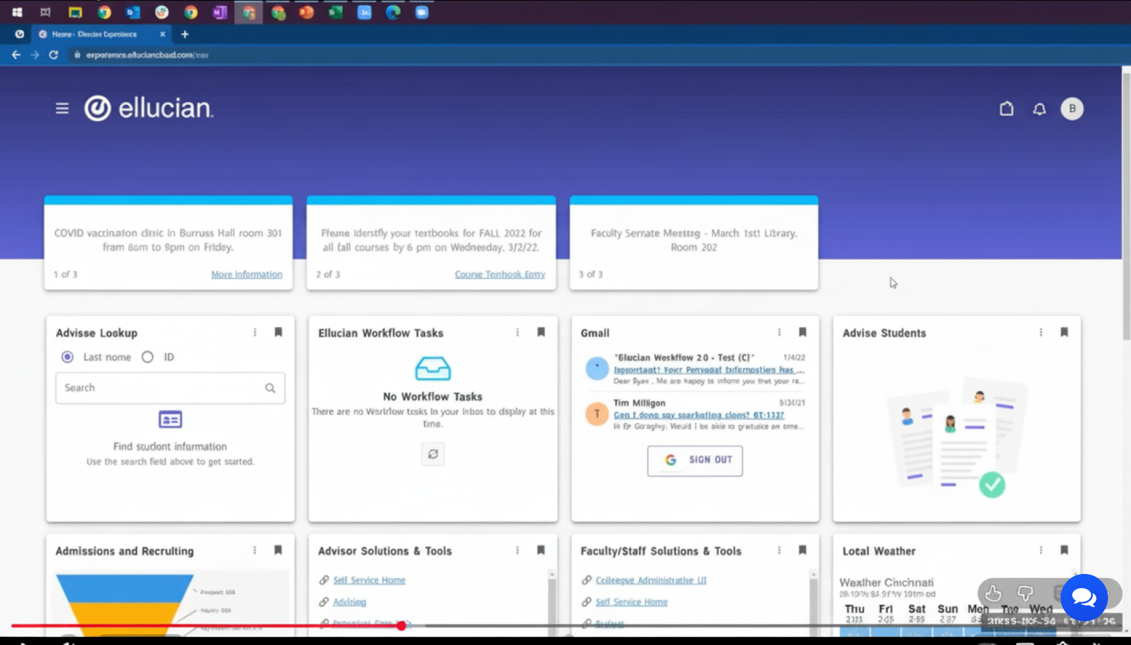Screen dimensions: 1131x645
Task: Toggle bookmark on Local Weather card
Action: (x=1064, y=550)
